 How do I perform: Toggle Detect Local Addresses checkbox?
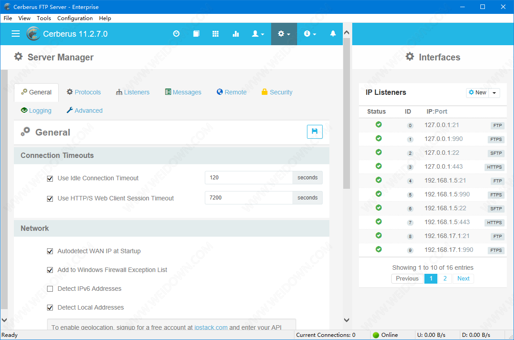[50, 308]
